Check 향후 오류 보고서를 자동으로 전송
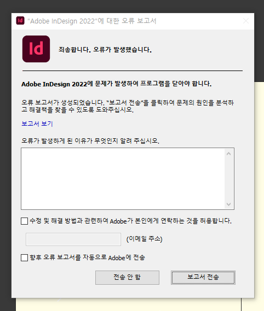264x311 pixels. click(x=24, y=257)
